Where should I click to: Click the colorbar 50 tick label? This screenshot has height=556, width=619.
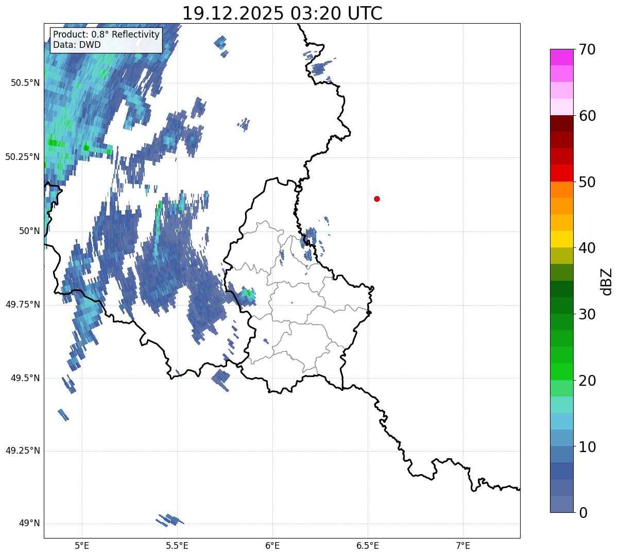click(587, 182)
